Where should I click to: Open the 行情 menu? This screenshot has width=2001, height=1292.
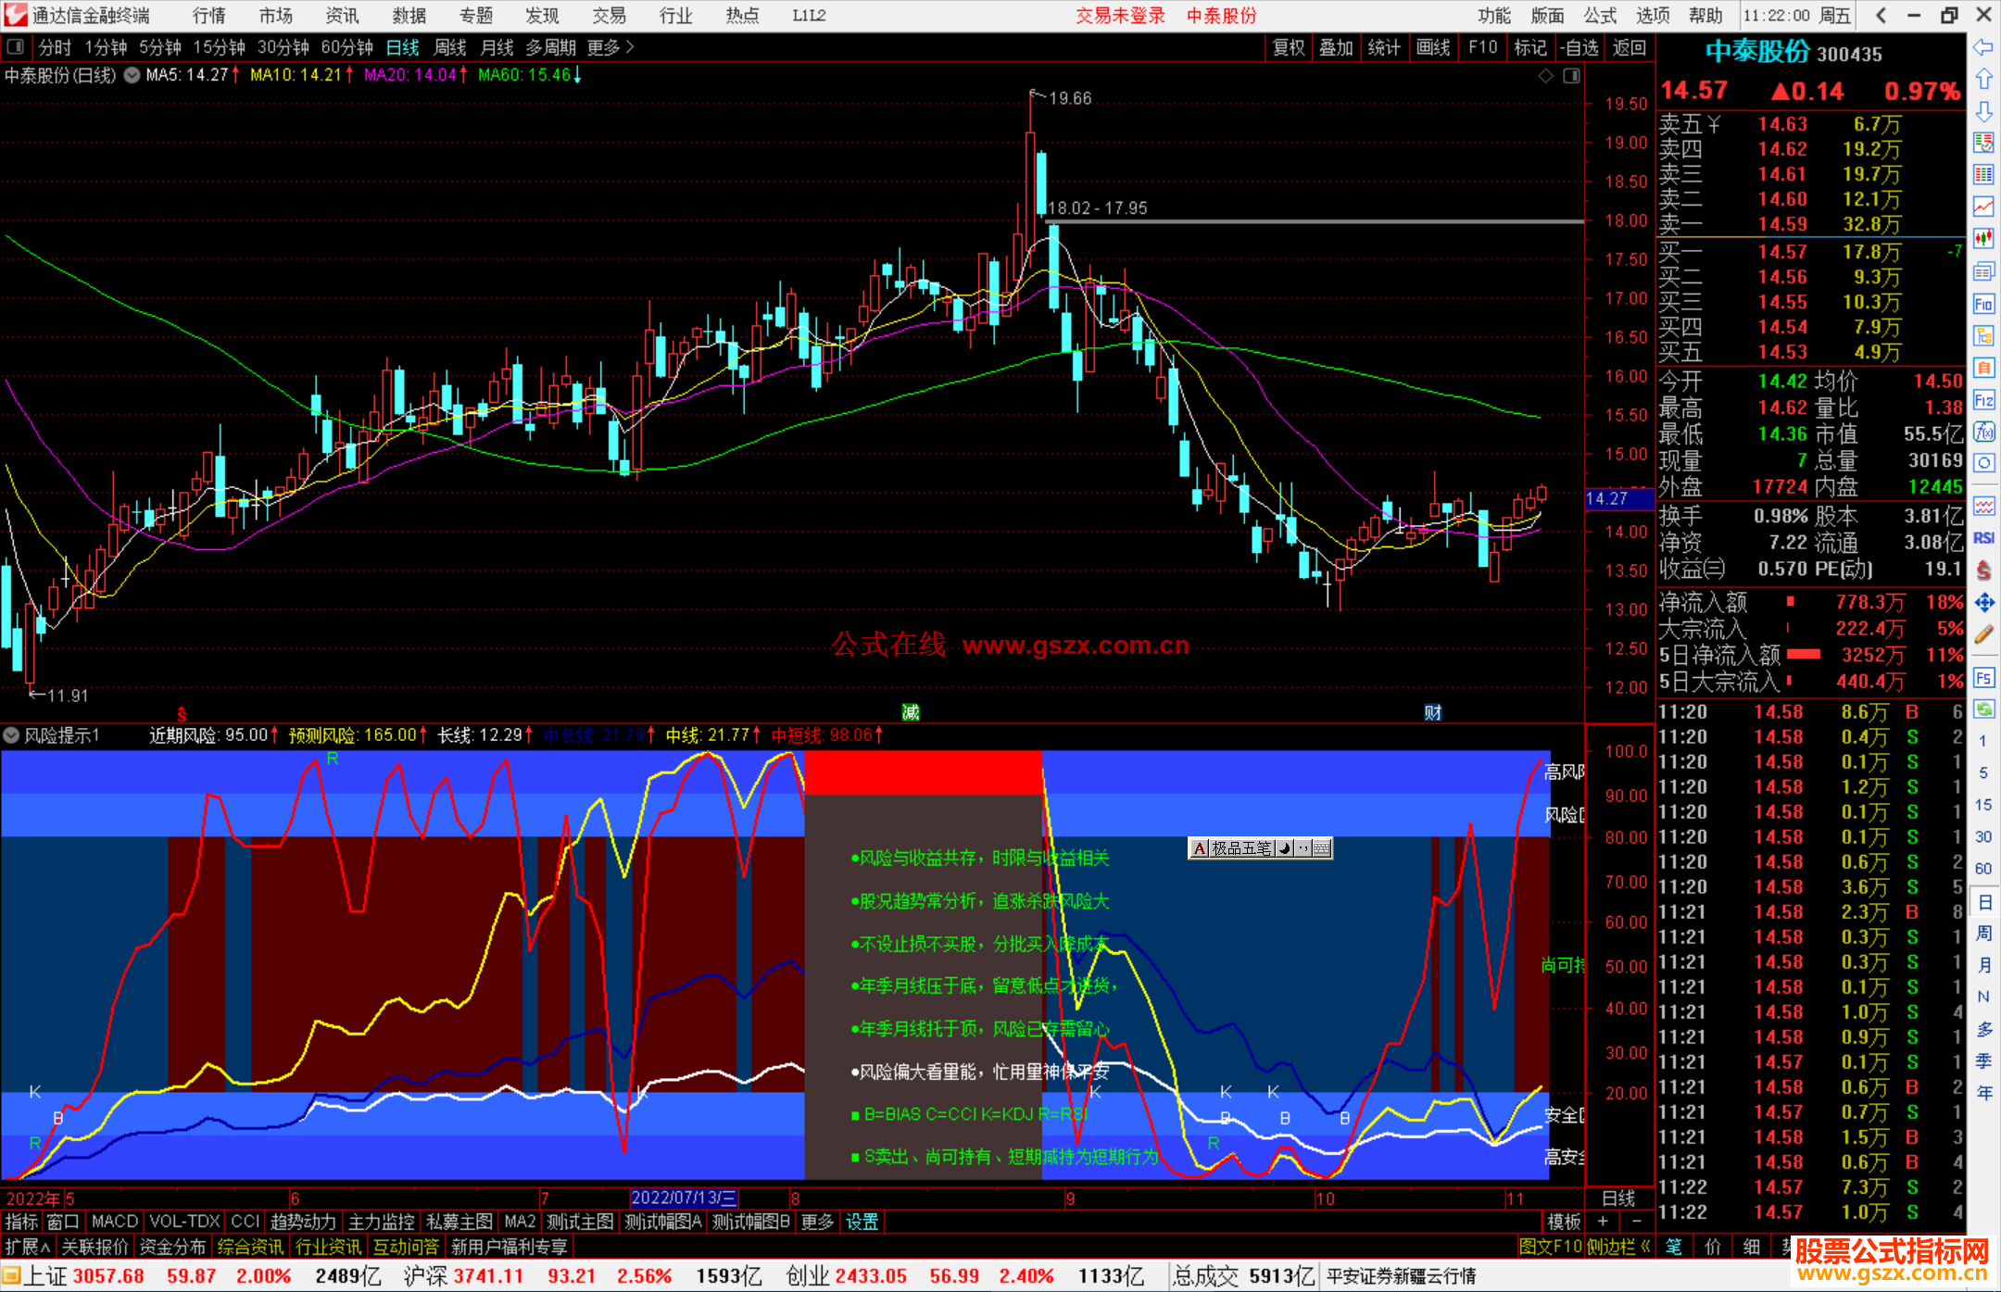[209, 15]
